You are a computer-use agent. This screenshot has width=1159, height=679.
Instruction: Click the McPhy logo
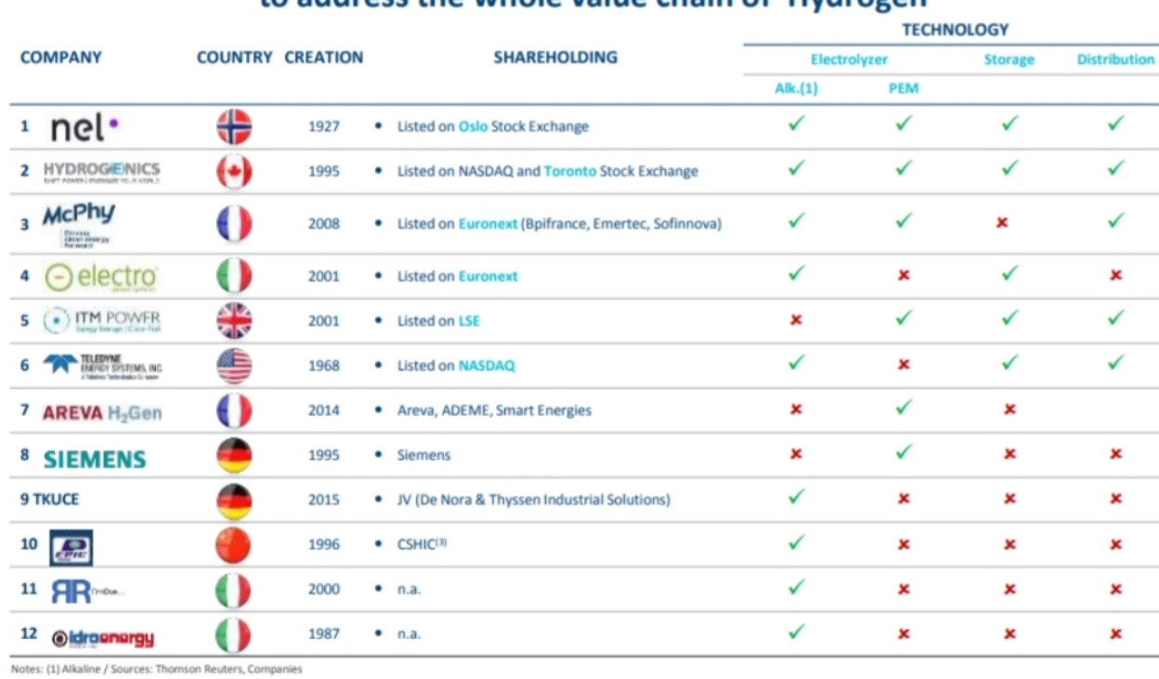tap(80, 223)
